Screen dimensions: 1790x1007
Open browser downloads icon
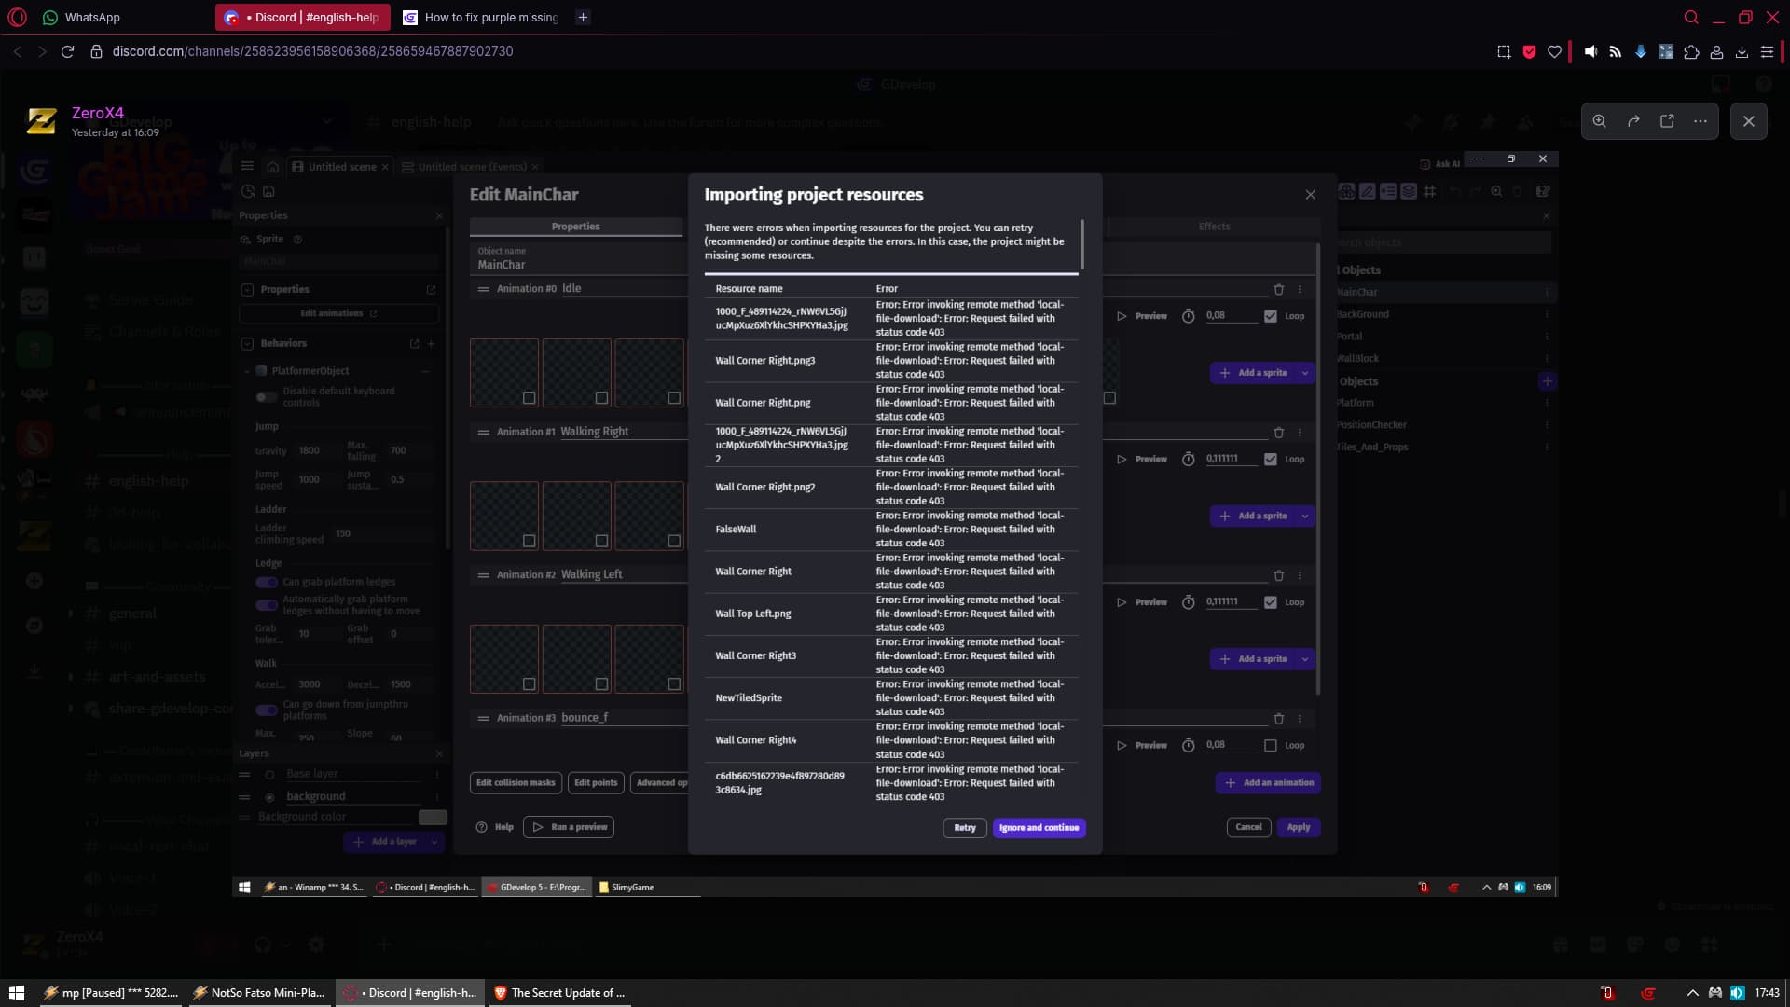(x=1742, y=52)
